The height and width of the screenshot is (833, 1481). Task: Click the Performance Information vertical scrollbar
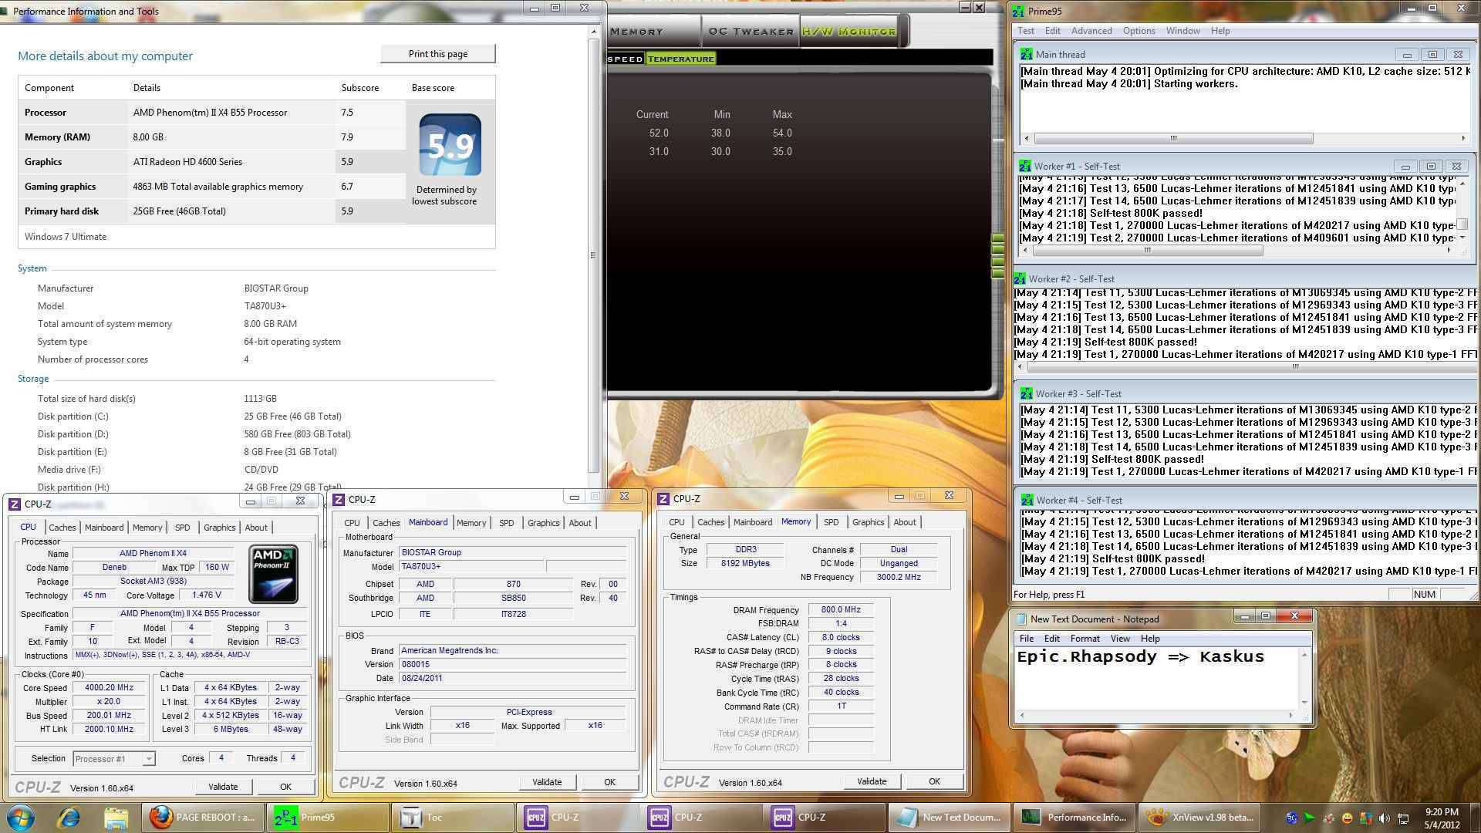593,255
